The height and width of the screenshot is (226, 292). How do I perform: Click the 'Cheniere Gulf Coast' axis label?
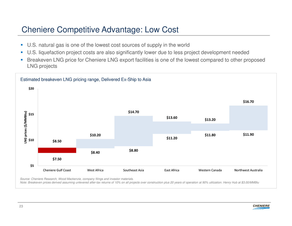57,170
